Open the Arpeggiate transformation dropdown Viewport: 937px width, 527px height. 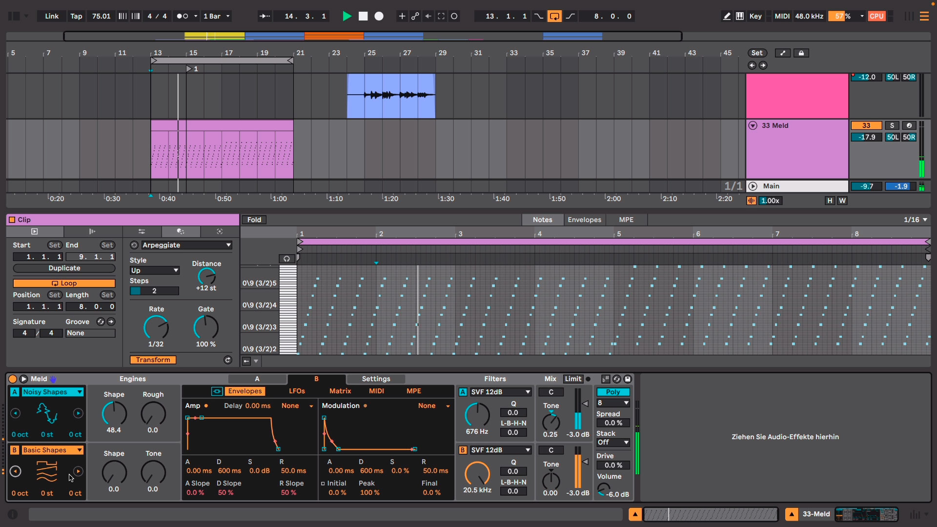(186, 245)
